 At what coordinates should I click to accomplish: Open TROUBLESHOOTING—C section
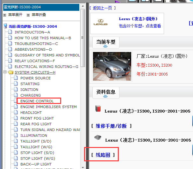click(36, 44)
